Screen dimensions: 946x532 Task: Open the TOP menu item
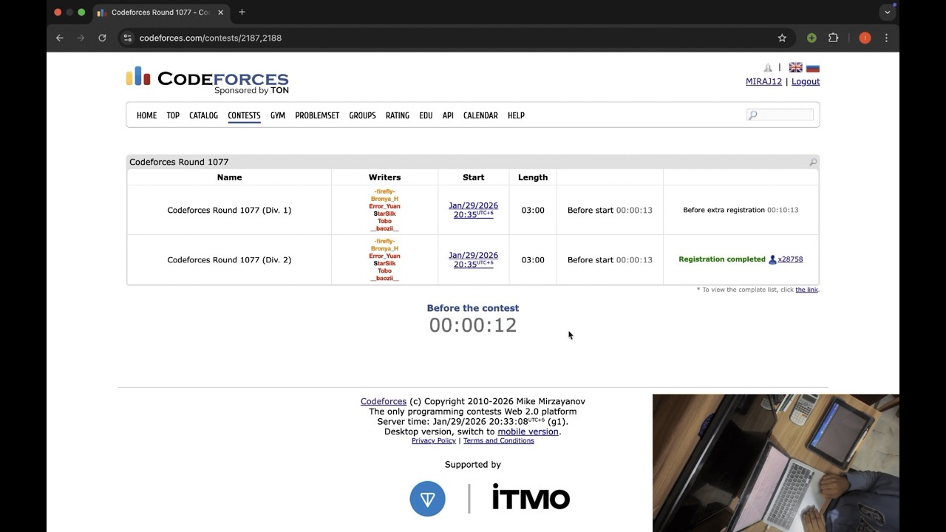tap(173, 115)
